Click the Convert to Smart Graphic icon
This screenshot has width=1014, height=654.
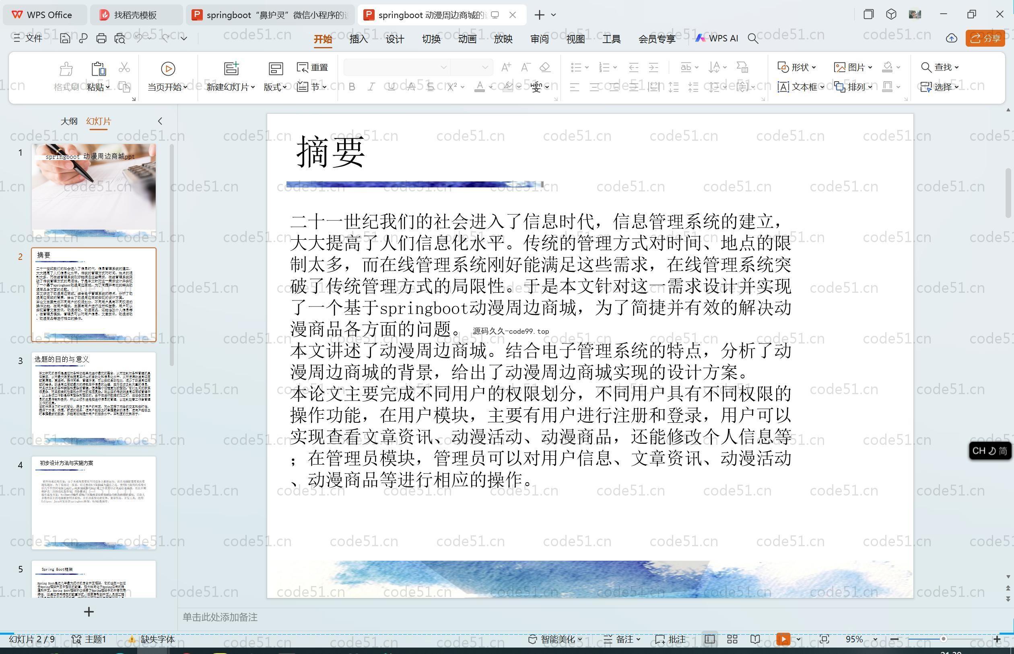(x=742, y=67)
